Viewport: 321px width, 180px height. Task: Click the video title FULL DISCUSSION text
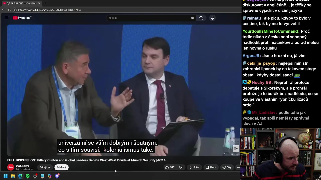tap(86, 160)
